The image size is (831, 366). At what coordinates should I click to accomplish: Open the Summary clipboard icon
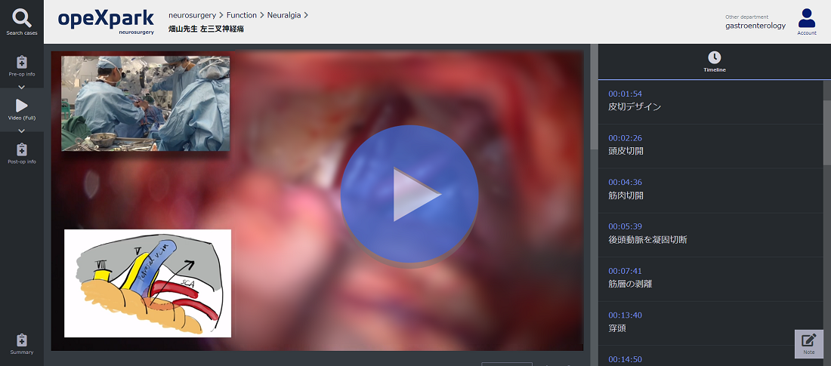(x=22, y=340)
